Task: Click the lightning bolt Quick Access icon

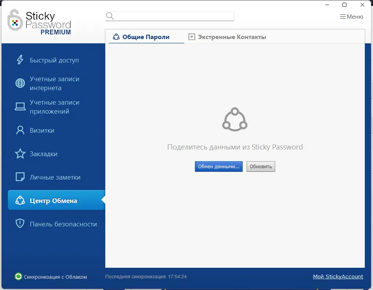Action: 20,60
